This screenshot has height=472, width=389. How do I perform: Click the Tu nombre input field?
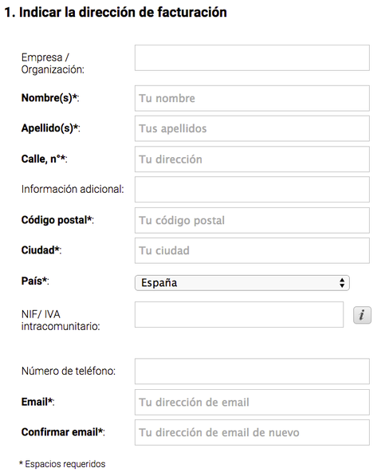(x=252, y=98)
